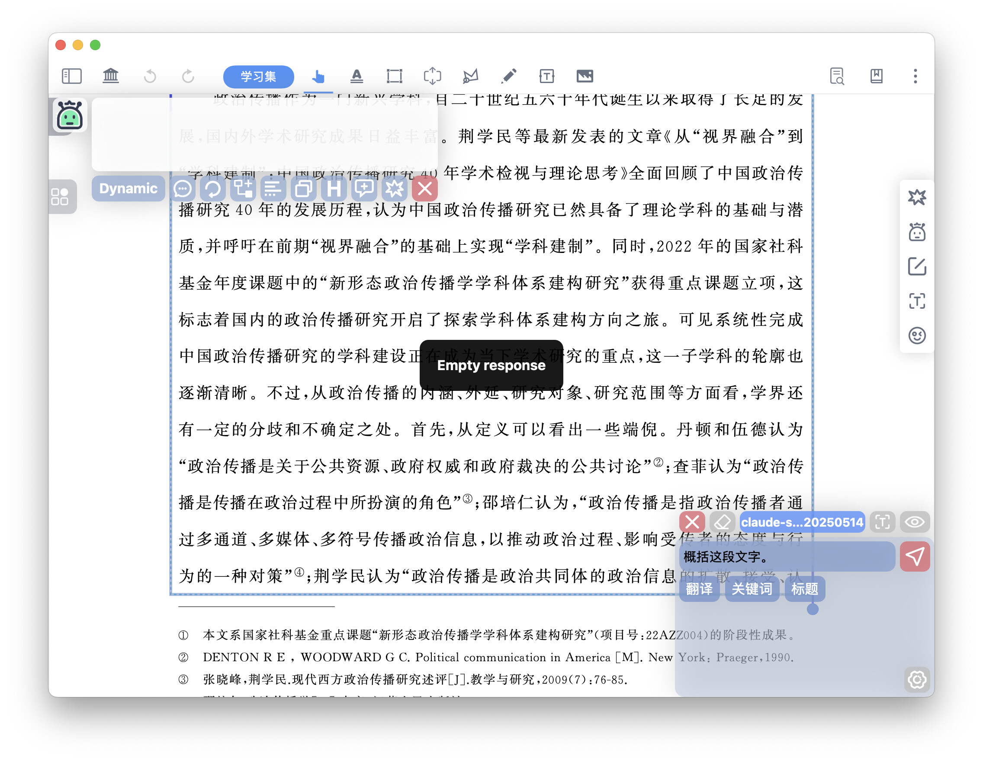Select the 学习集 study set tab

pyautogui.click(x=258, y=77)
